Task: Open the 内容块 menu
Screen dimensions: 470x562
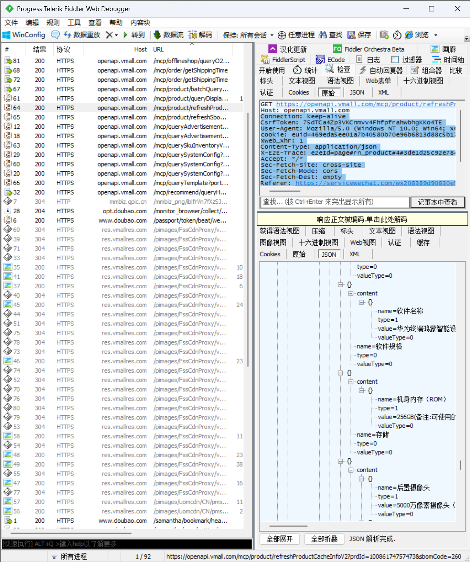Action: 140,23
